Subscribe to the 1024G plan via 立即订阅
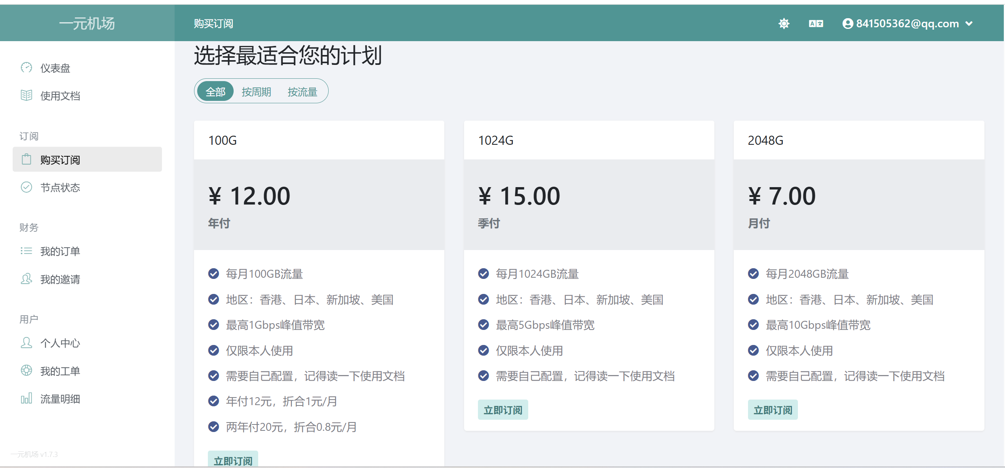The image size is (1005, 468). 502,410
